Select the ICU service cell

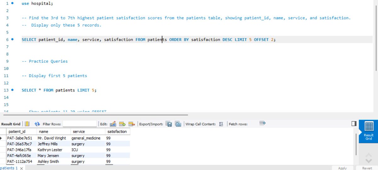(x=88, y=150)
